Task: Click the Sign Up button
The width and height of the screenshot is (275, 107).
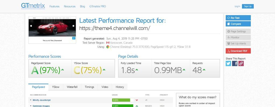Action: pos(248,6)
